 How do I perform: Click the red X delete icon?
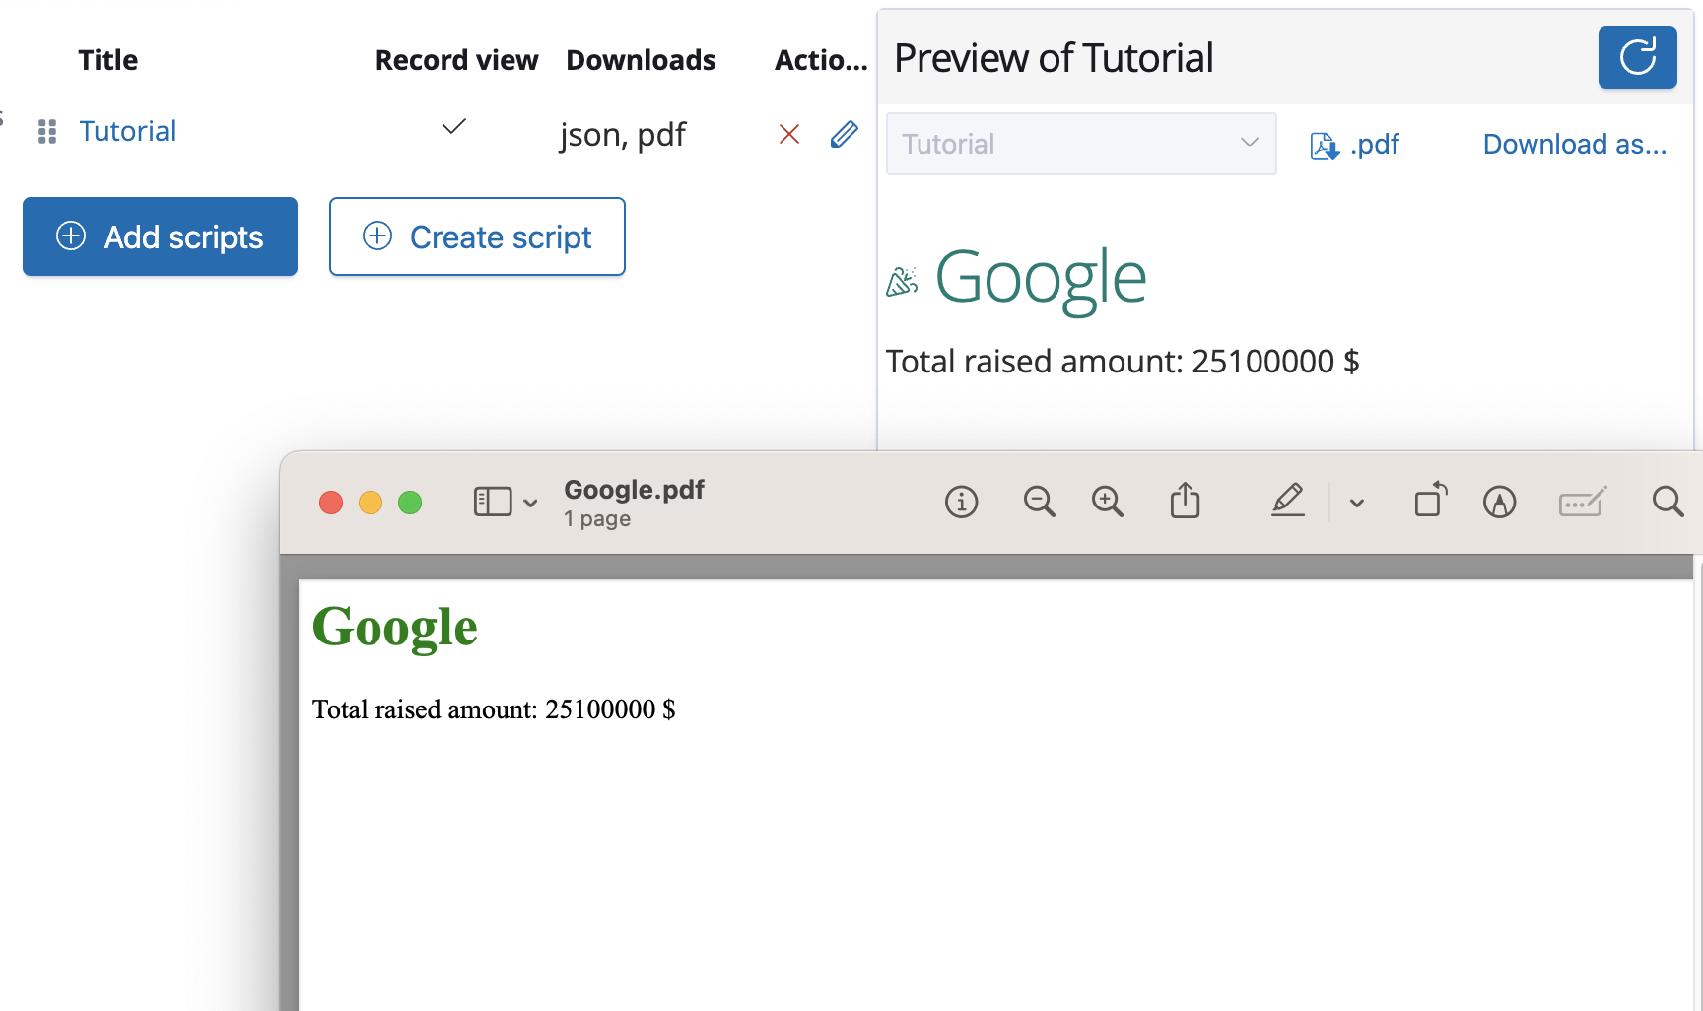tap(788, 134)
